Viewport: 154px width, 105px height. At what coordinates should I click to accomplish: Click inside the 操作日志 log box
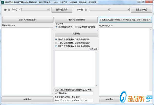[x=75, y=69]
